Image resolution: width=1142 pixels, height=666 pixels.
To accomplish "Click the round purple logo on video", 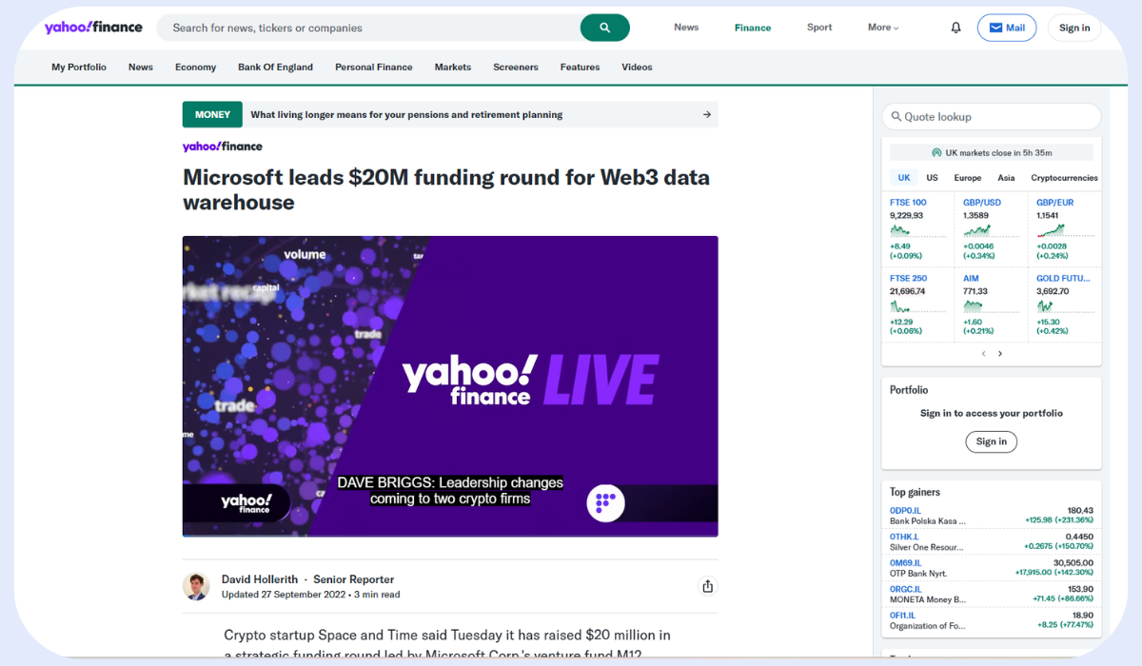I will (605, 502).
